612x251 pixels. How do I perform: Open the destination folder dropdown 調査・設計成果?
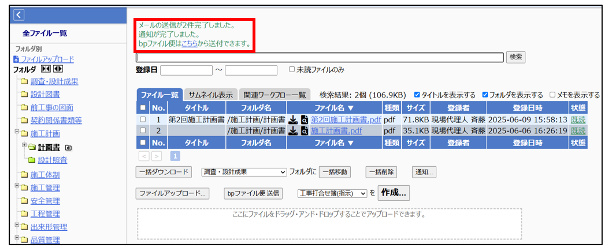point(243,172)
